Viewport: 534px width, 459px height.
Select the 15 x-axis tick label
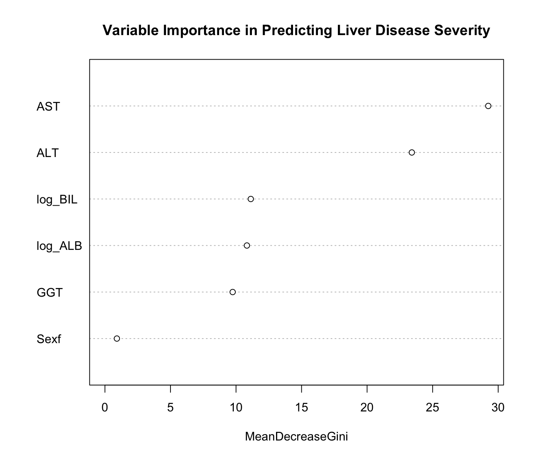[302, 408]
